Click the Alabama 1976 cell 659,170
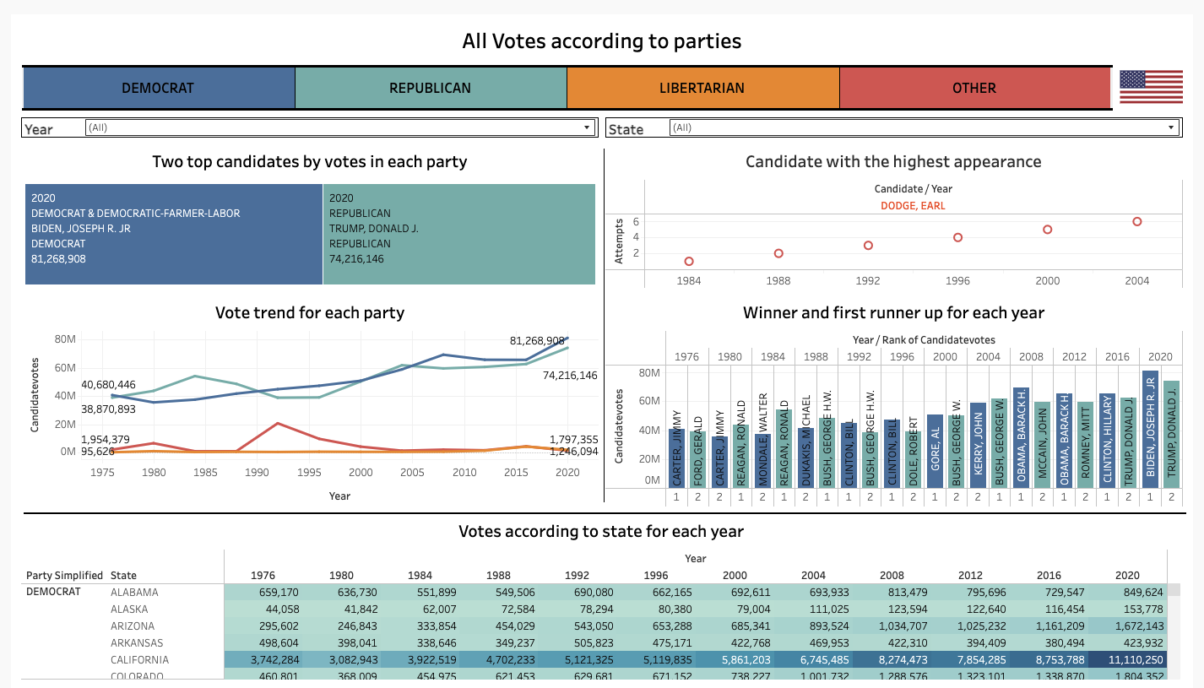 pyautogui.click(x=263, y=593)
